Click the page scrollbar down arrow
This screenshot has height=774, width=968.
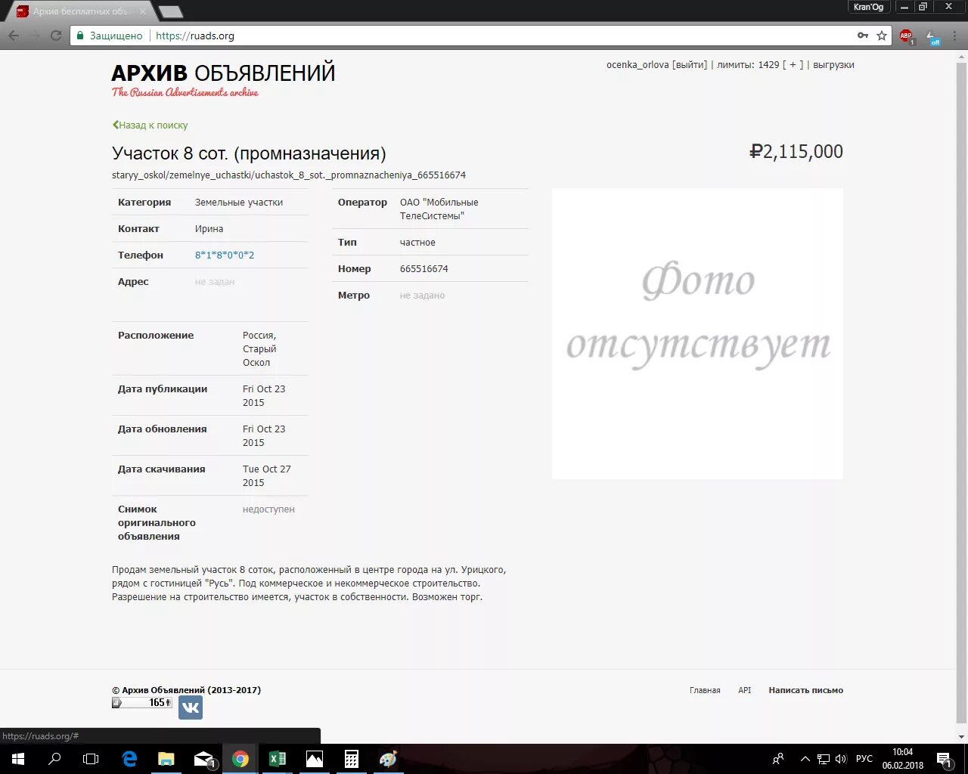(x=962, y=737)
